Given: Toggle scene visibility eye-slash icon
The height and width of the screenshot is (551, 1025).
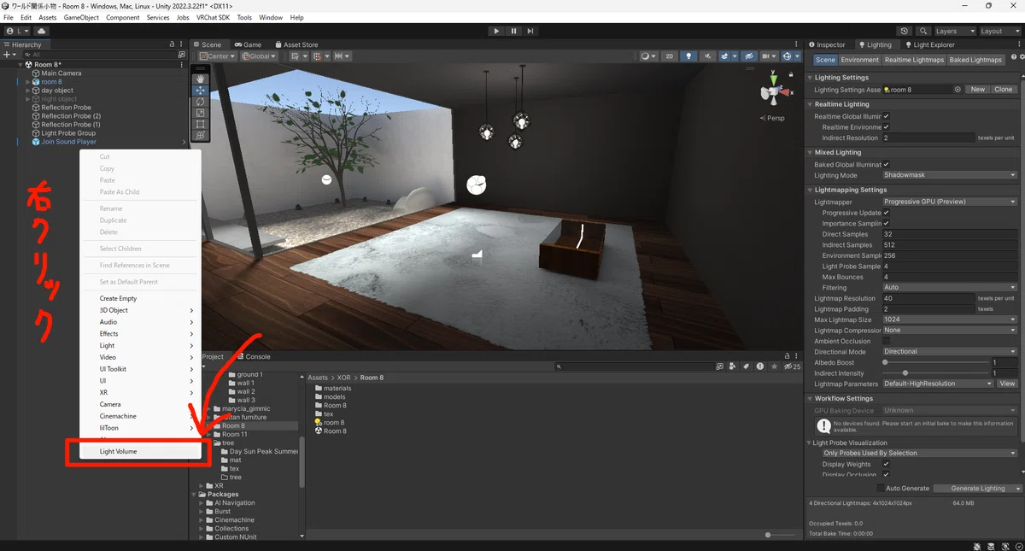Looking at the screenshot, I should (748, 56).
